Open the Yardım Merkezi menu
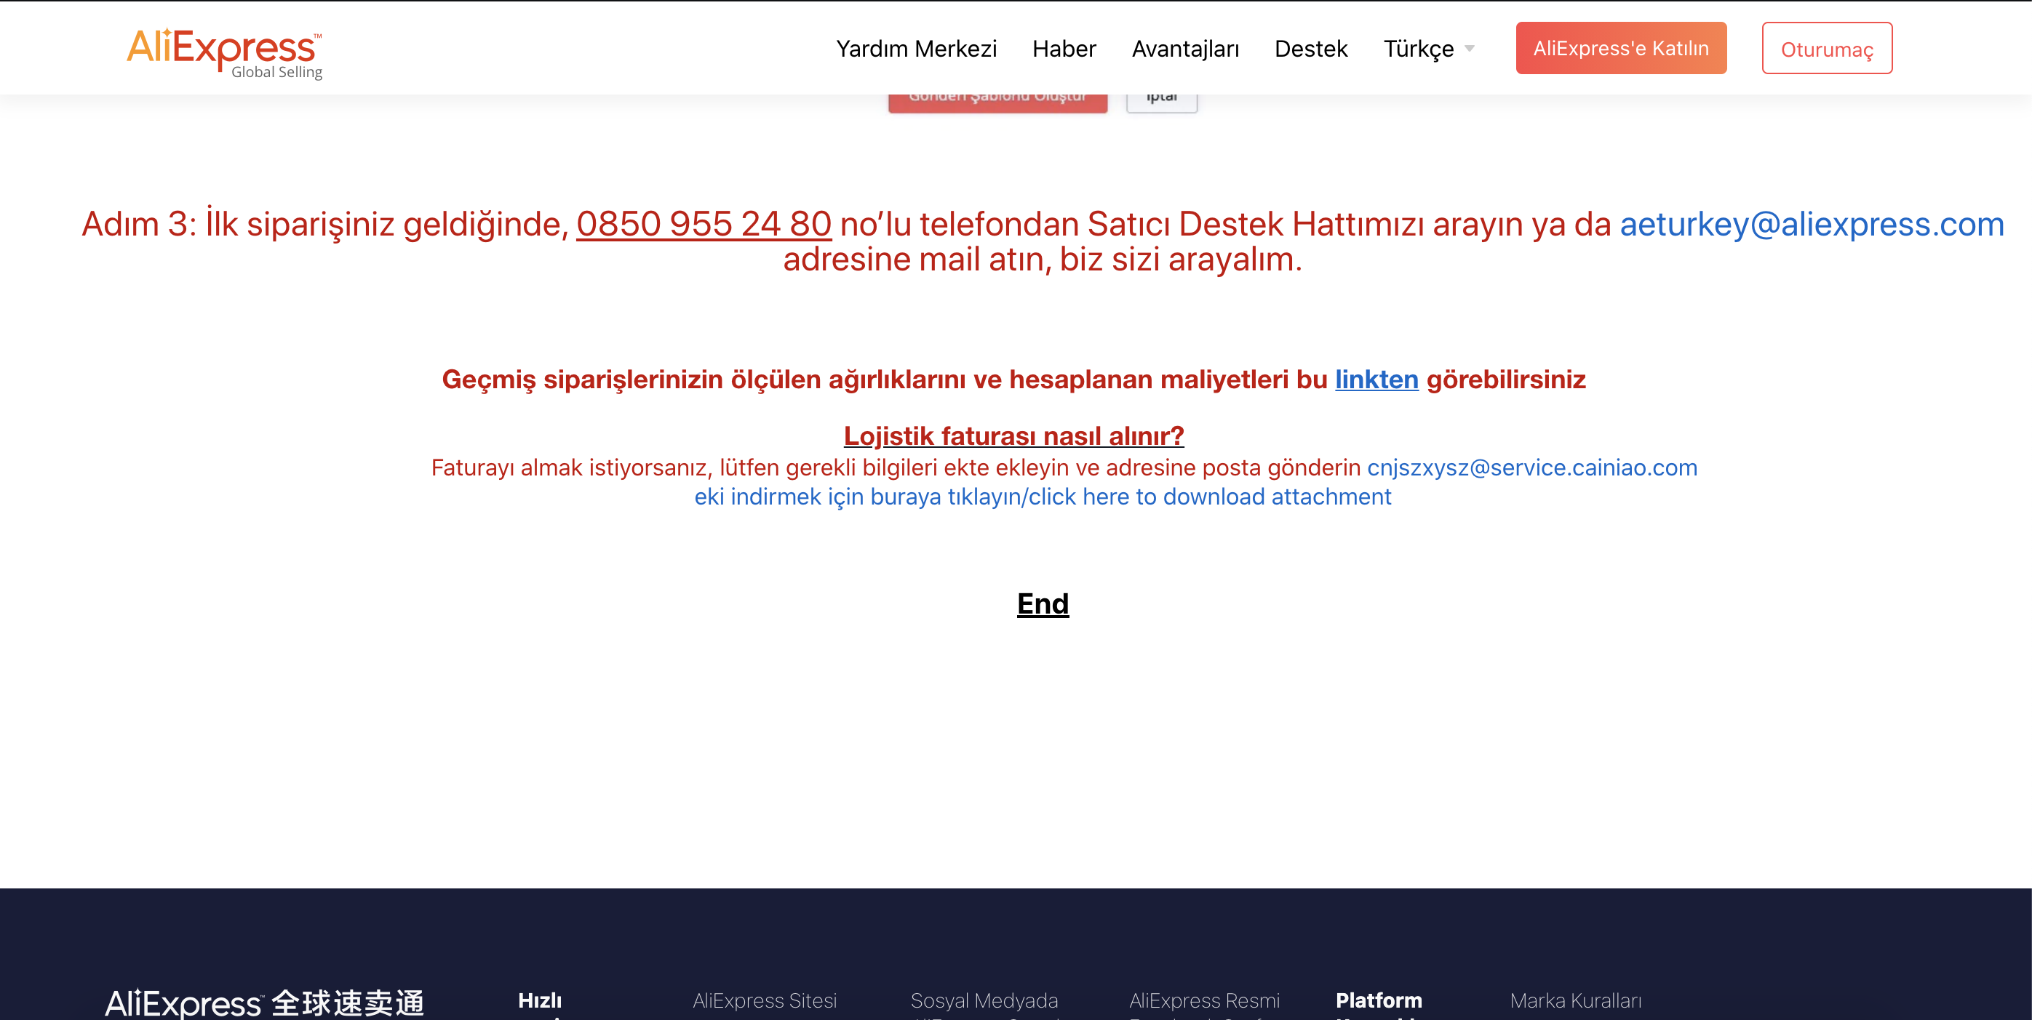2032x1020 pixels. click(916, 49)
